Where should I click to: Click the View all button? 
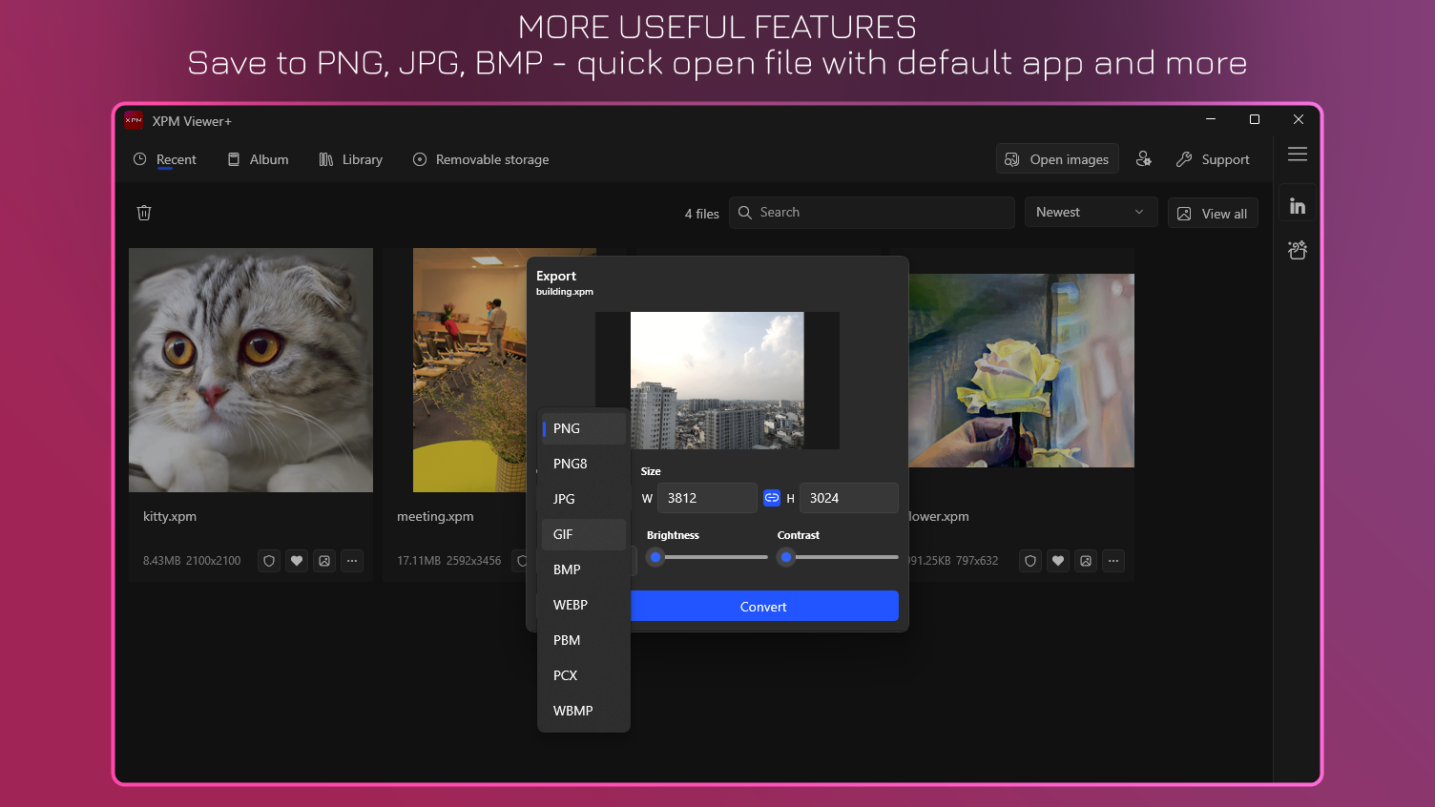point(1213,214)
